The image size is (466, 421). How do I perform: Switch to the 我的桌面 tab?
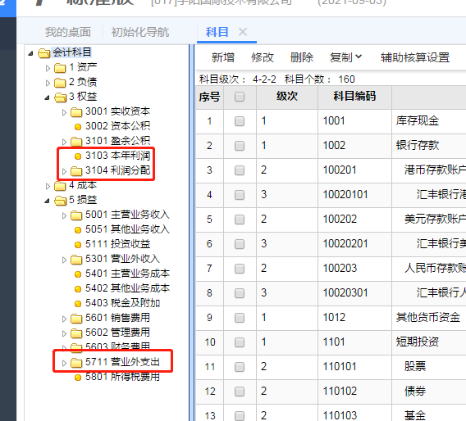68,32
